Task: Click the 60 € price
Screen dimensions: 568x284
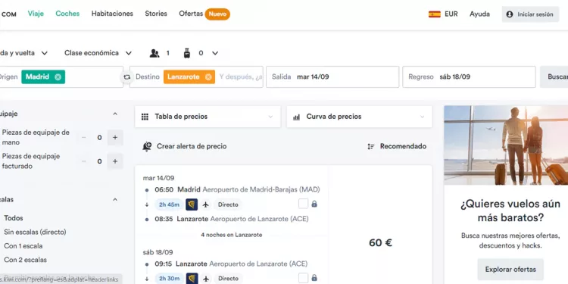Action: (380, 242)
